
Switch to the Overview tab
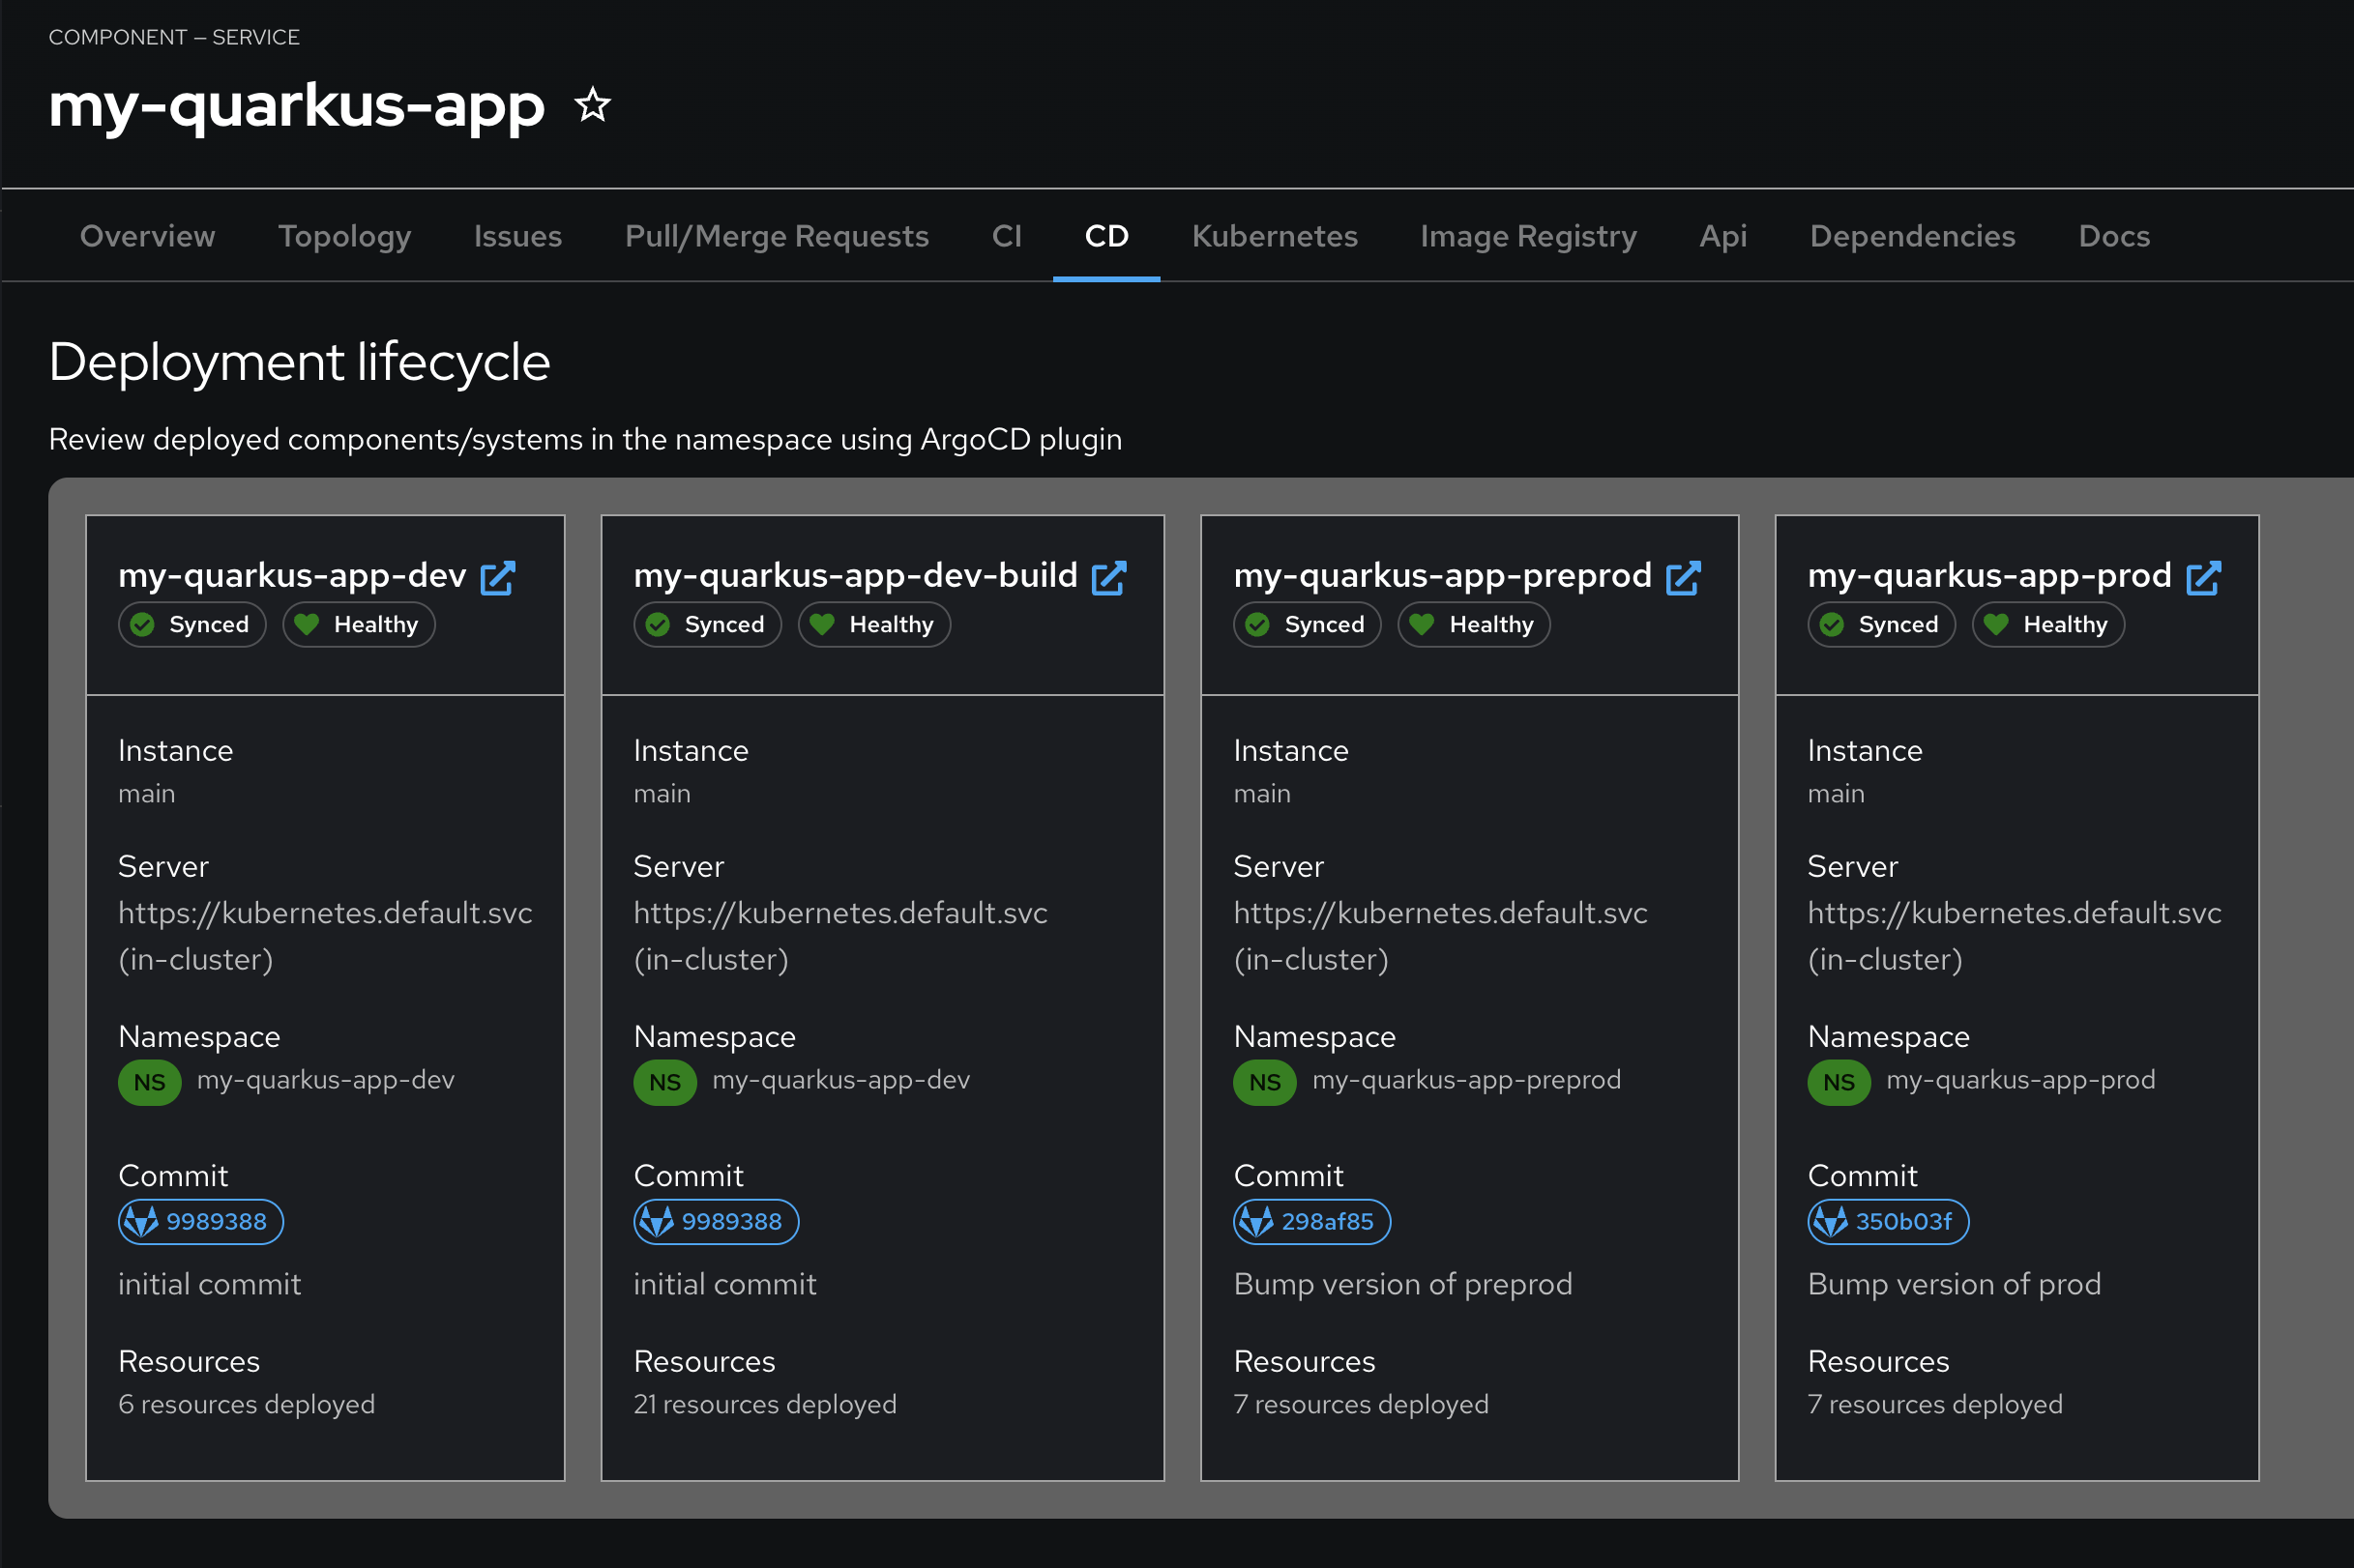tap(148, 236)
